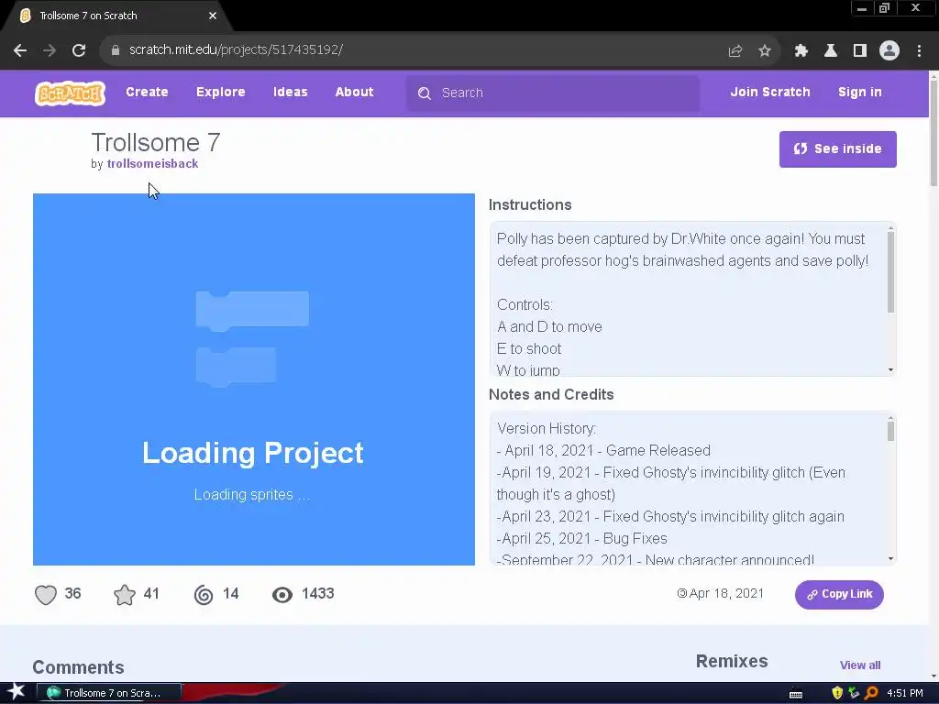Click Join Scratch in the navbar

(770, 93)
